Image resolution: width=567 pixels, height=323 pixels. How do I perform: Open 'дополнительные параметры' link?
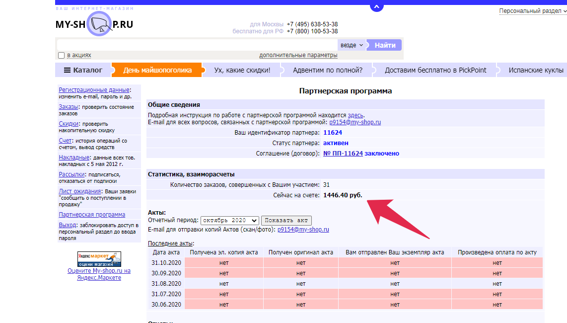(298, 55)
